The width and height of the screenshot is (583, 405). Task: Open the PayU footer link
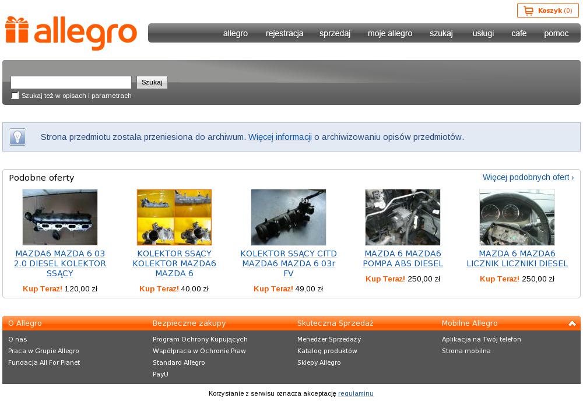161,374
